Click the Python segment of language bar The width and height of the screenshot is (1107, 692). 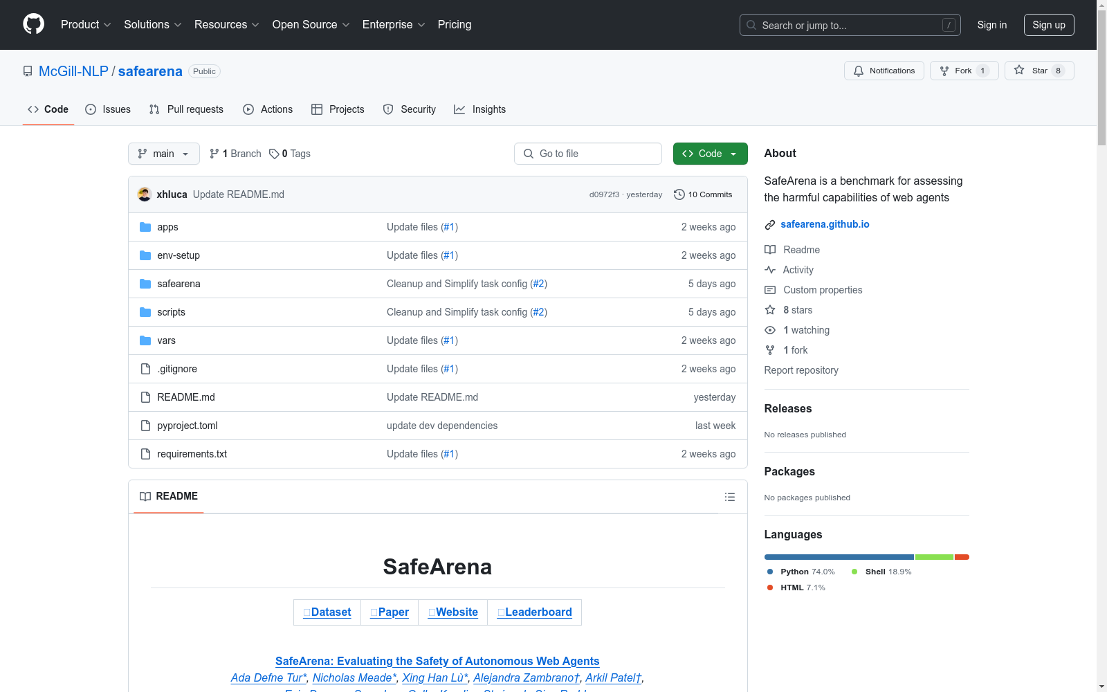[x=839, y=557]
